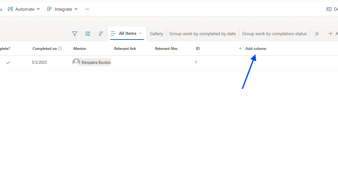Screen dimensions: 338x182
Task: Click the 5/2/2025 date cell
Action: click(x=39, y=62)
